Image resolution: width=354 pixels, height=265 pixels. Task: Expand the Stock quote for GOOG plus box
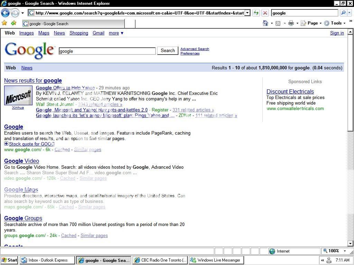pos(6,144)
